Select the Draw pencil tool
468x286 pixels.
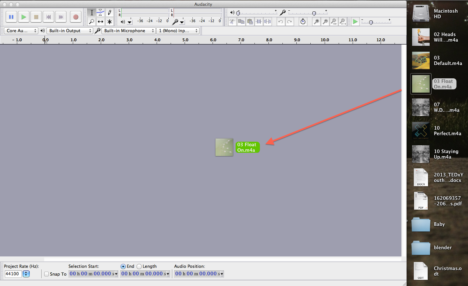[110, 13]
